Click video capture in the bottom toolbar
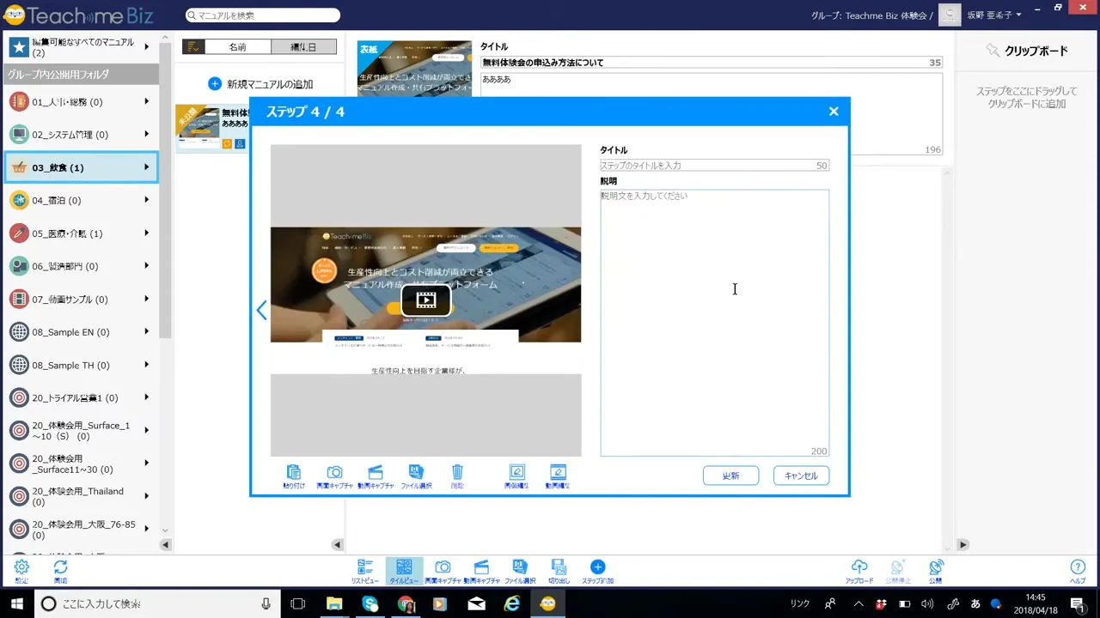The height and width of the screenshot is (618, 1100). 481,572
